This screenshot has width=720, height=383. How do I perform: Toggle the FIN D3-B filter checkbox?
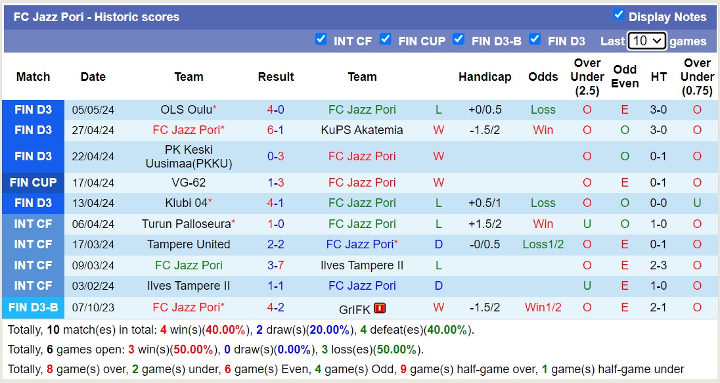click(x=459, y=39)
